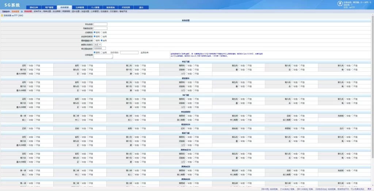
Task: Click the 退出 logout tab
Action: tap(141, 7)
